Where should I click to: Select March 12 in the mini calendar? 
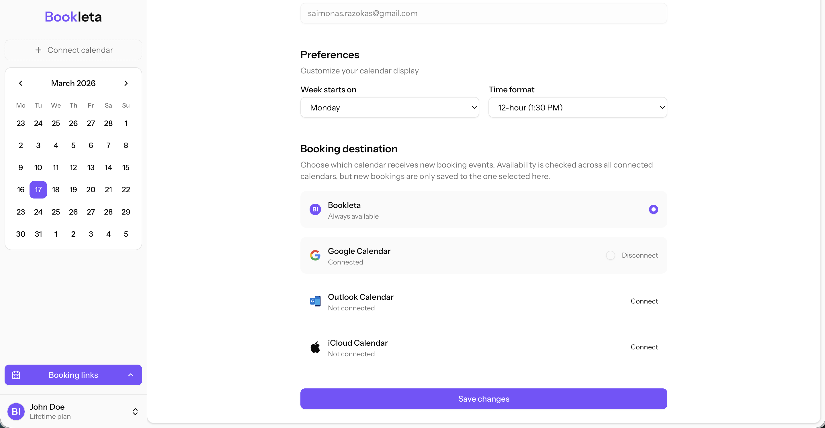[x=73, y=167]
